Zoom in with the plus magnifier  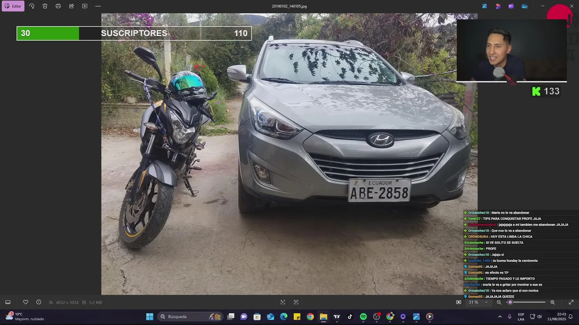point(552,302)
